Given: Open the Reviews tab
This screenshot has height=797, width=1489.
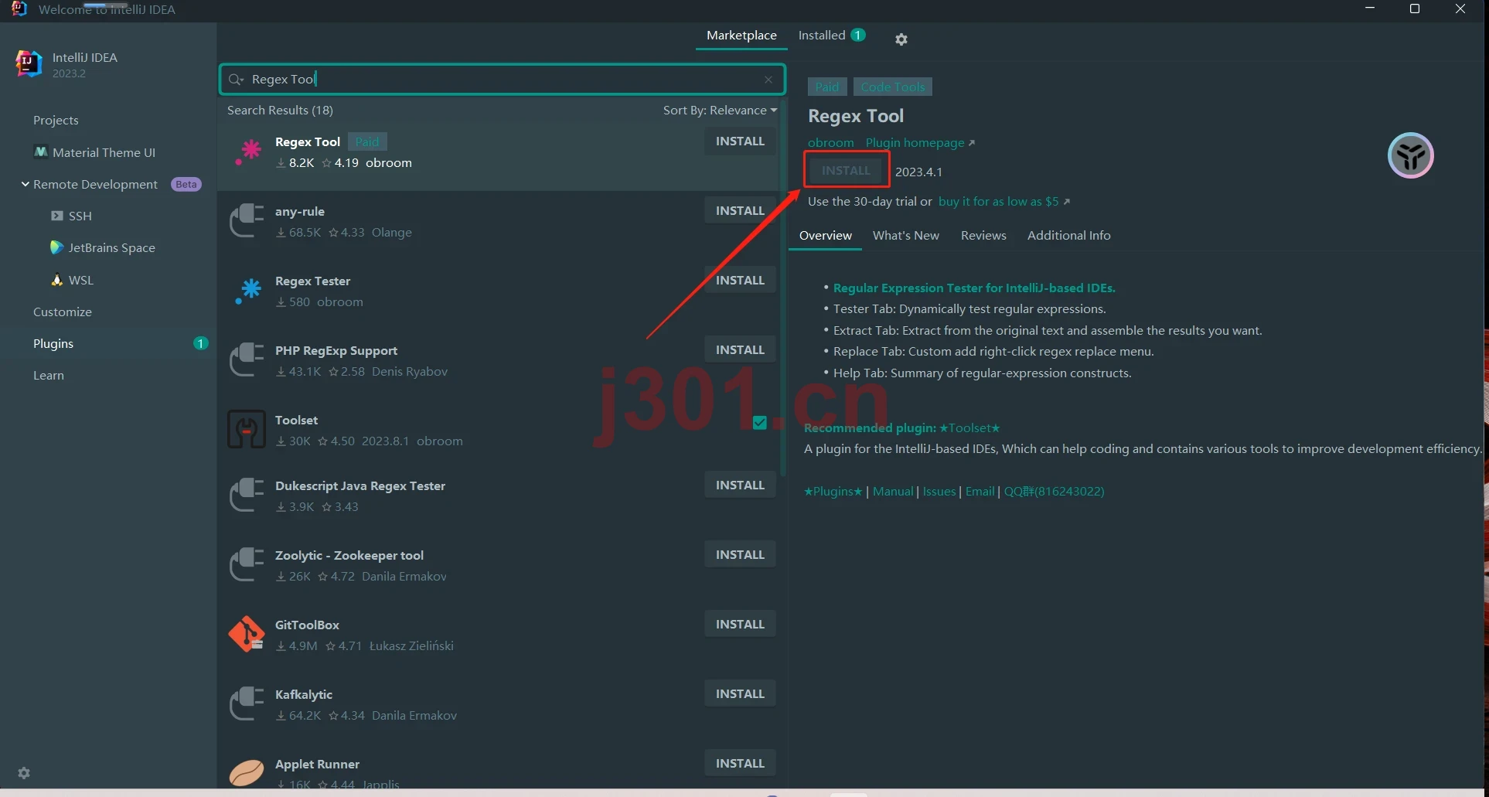Looking at the screenshot, I should click(x=983, y=236).
